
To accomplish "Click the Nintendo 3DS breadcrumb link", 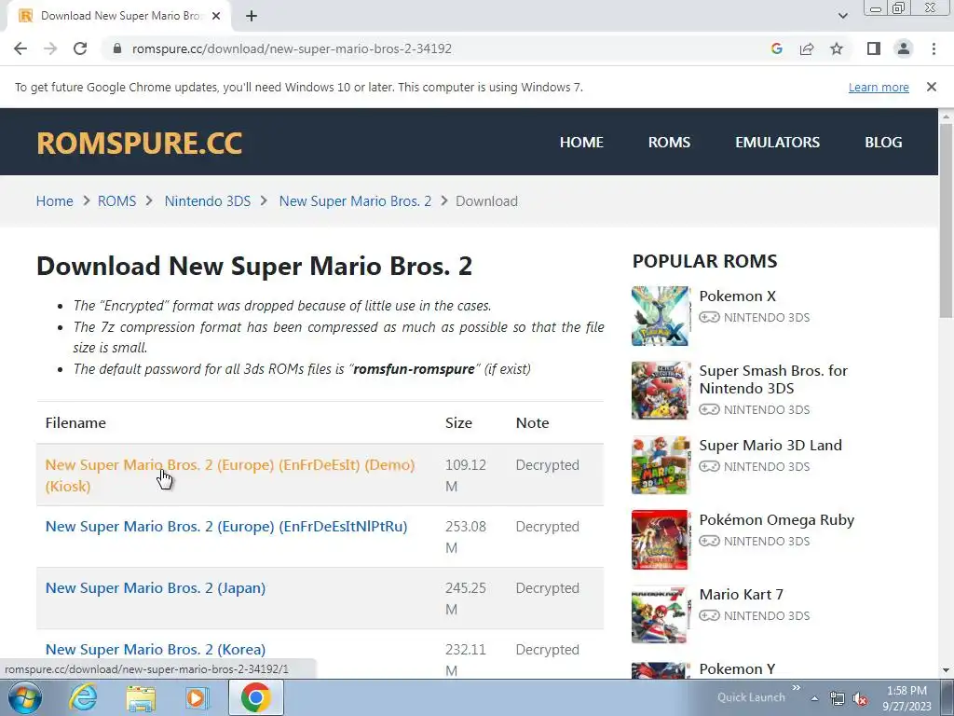I will (208, 201).
